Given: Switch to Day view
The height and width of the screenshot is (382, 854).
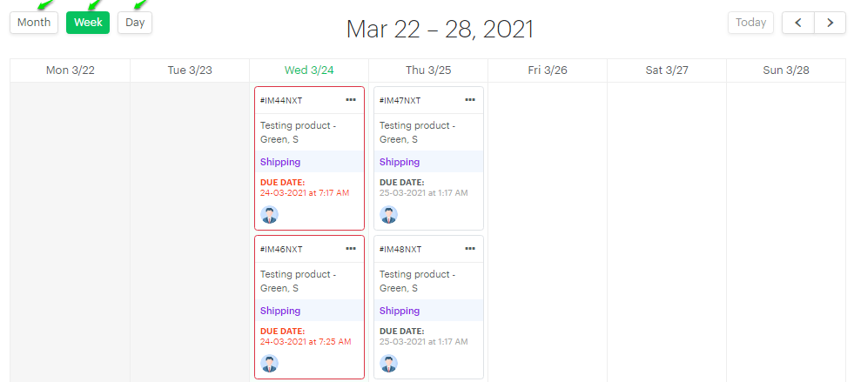Looking at the screenshot, I should point(135,23).
